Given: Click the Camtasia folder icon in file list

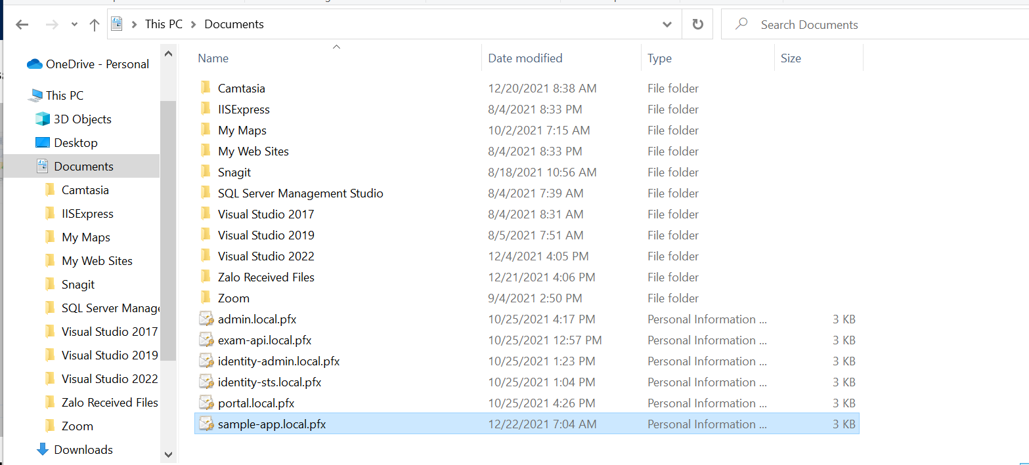Looking at the screenshot, I should point(206,89).
